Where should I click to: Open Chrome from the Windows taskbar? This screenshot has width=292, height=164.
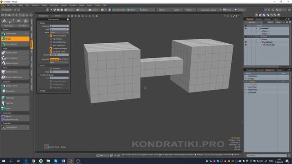pos(33,161)
